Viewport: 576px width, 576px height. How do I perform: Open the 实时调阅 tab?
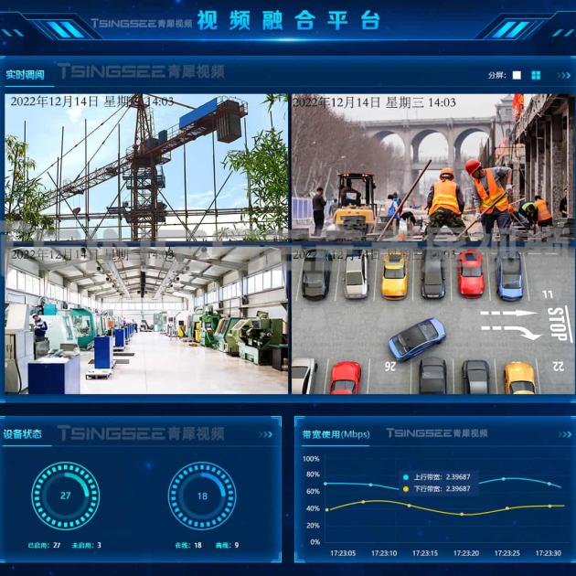[25, 75]
